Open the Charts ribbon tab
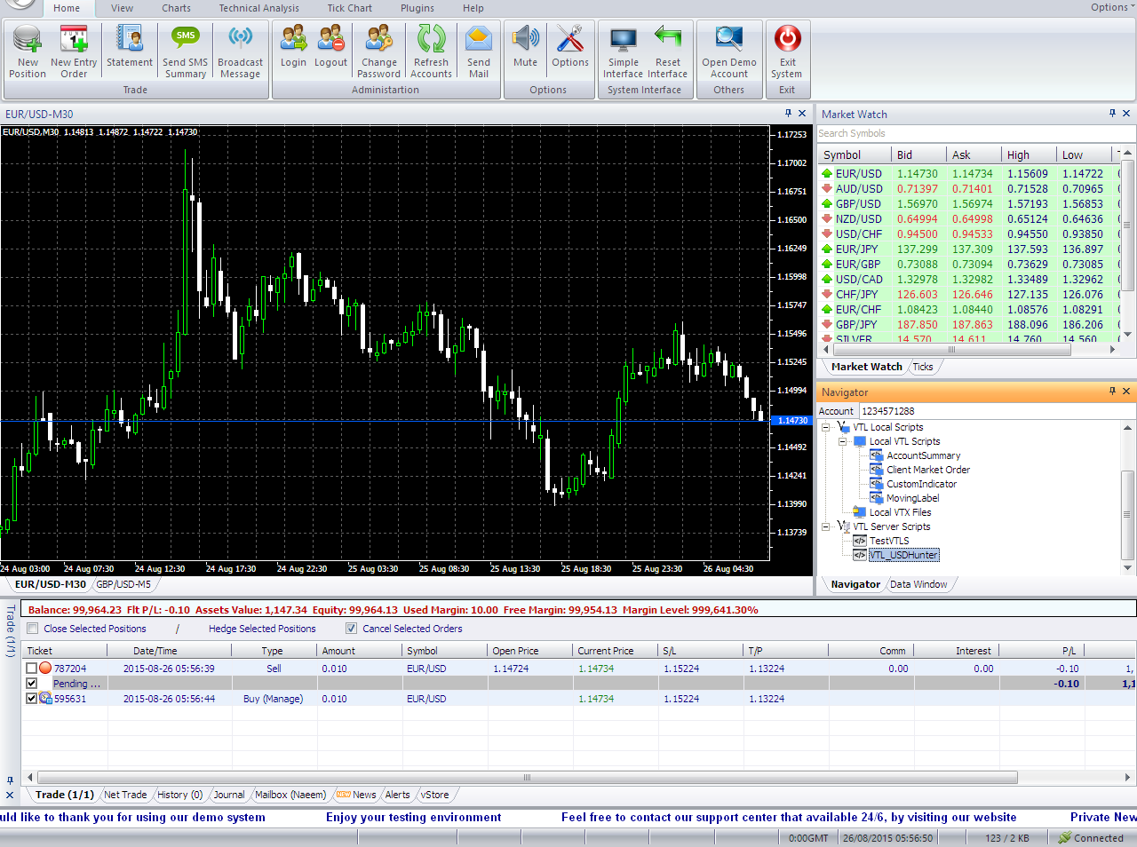Screen dimensions: 1137x847 176,8
